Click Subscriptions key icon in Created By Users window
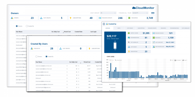 (x=89, y=48)
